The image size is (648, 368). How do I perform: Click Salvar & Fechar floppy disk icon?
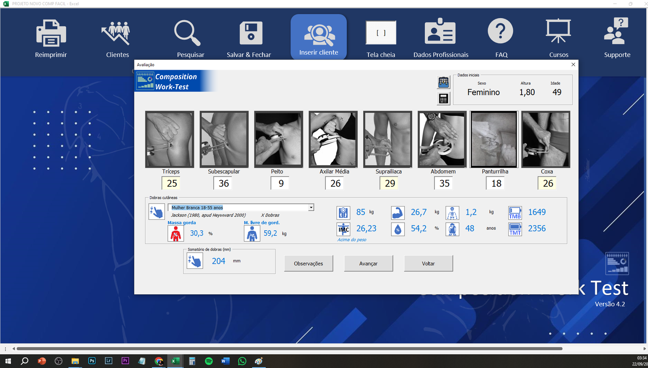pos(251,33)
